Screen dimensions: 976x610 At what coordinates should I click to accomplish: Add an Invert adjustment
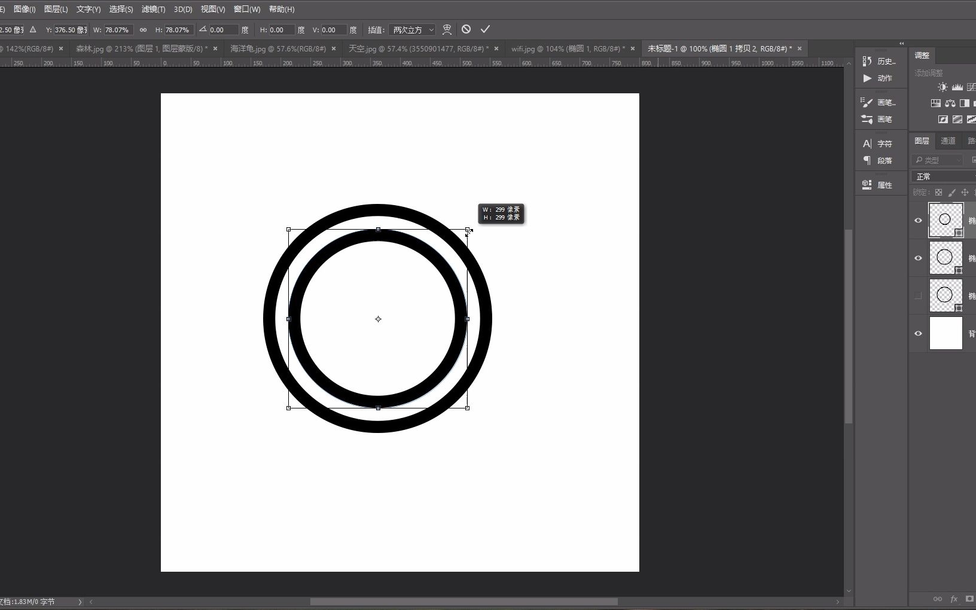(943, 120)
